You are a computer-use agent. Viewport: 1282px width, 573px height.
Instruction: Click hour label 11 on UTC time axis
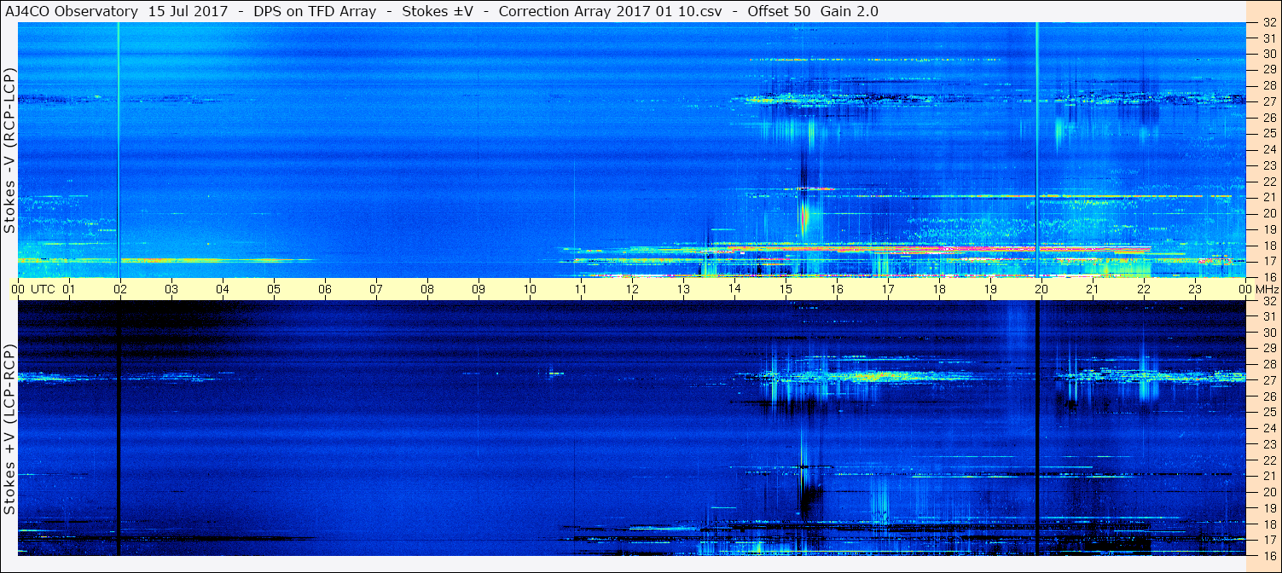click(581, 289)
